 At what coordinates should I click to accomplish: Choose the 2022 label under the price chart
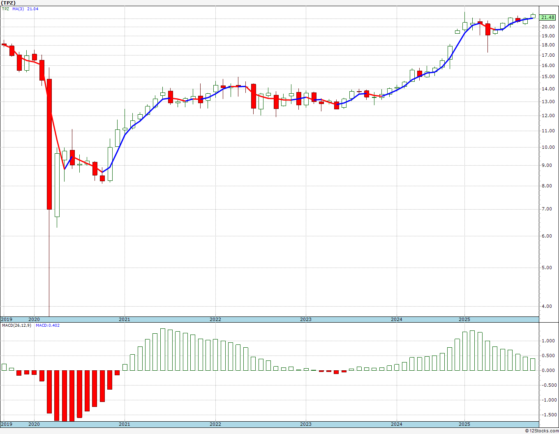[215, 319]
